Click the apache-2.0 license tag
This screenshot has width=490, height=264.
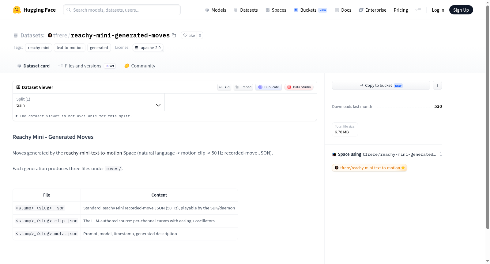point(148,48)
